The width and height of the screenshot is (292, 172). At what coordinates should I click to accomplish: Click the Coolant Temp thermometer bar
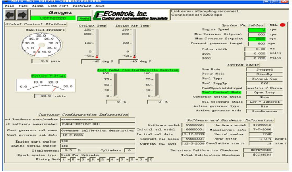point(97,43)
